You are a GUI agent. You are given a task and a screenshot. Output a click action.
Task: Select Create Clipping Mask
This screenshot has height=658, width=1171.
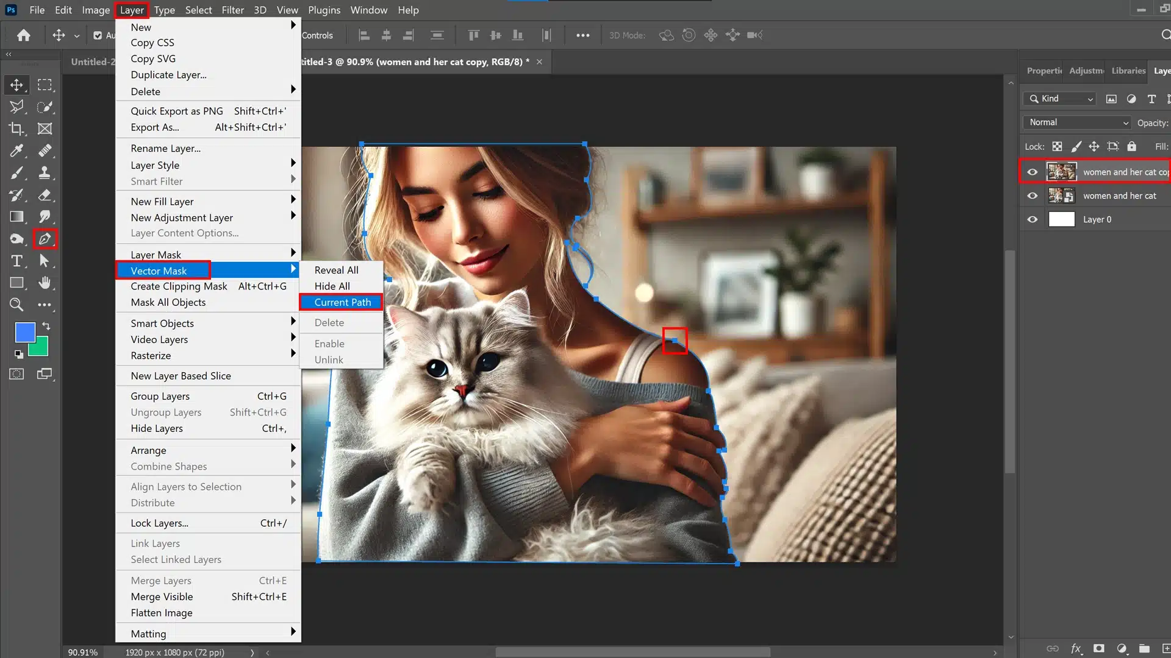208,286
